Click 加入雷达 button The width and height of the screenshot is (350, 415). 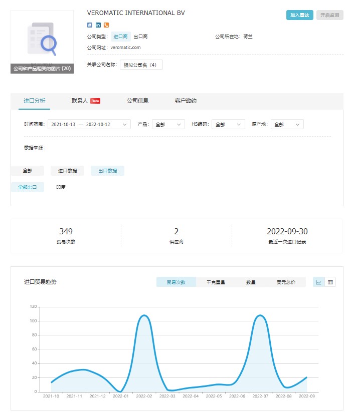pyautogui.click(x=300, y=15)
